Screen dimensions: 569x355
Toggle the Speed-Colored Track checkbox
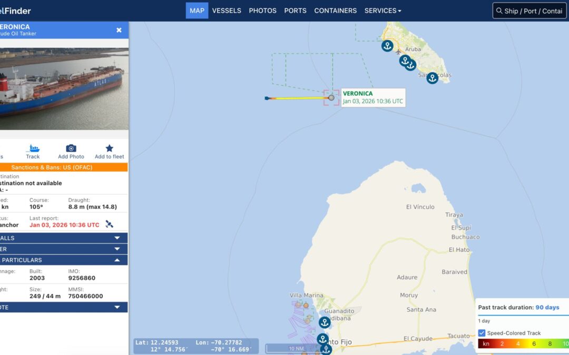pos(482,333)
